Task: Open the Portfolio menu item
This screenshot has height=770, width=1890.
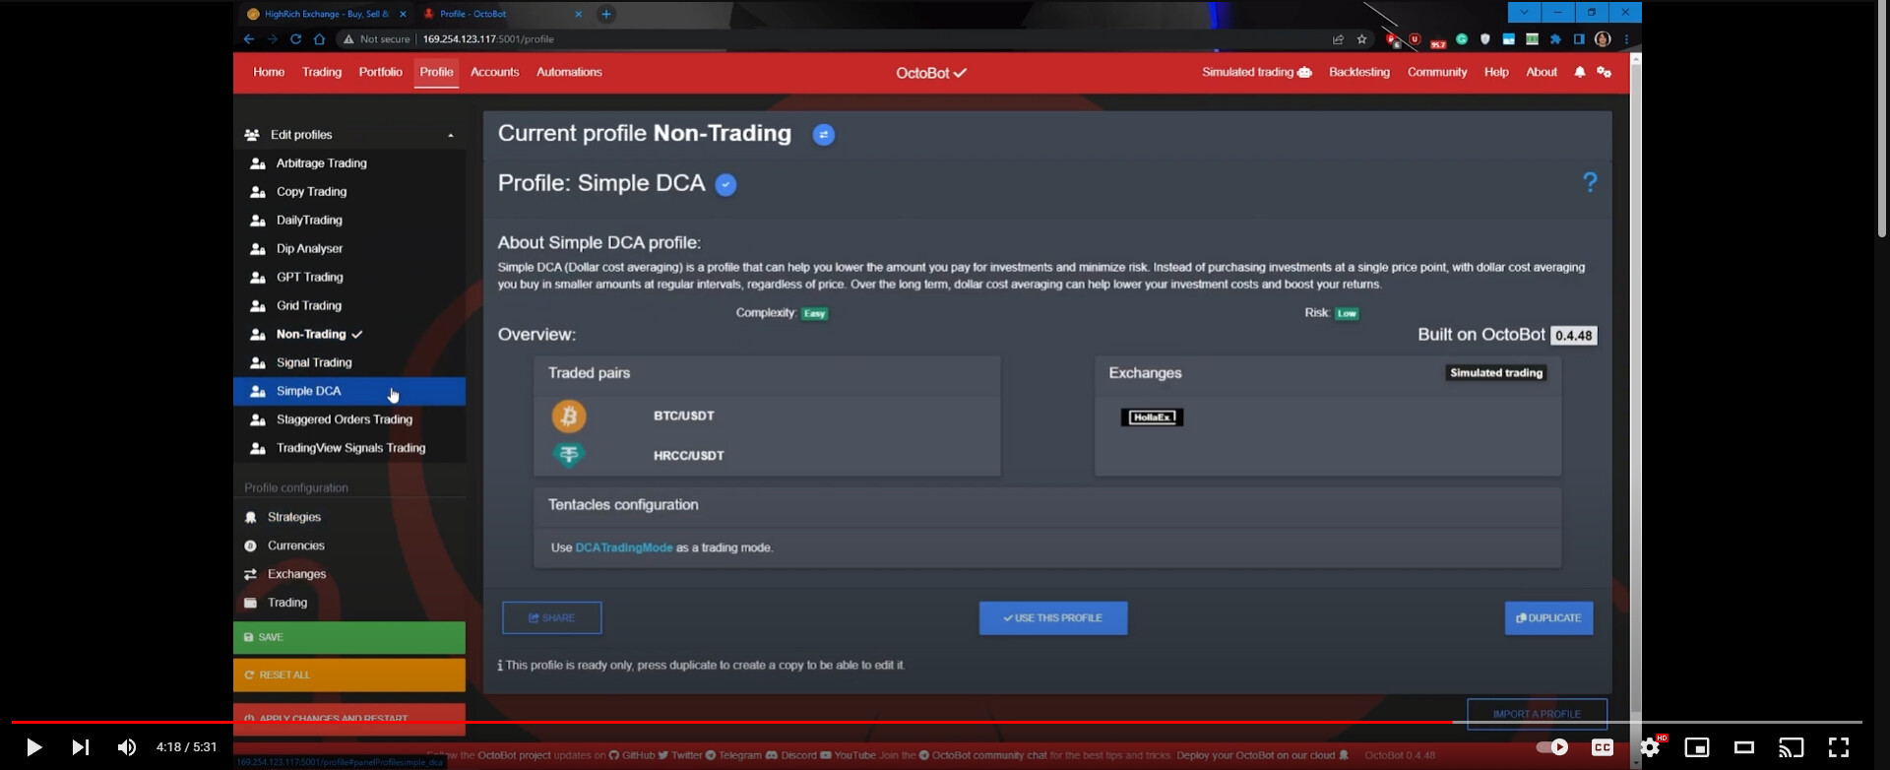Action: point(380,73)
